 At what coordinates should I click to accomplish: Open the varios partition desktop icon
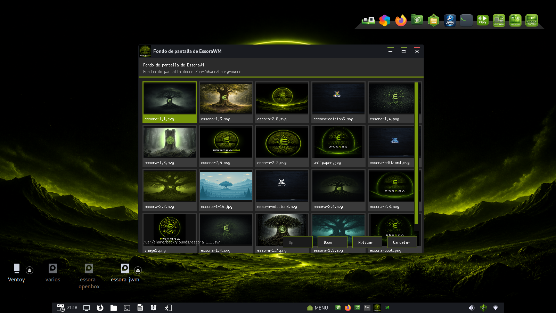pyautogui.click(x=53, y=273)
